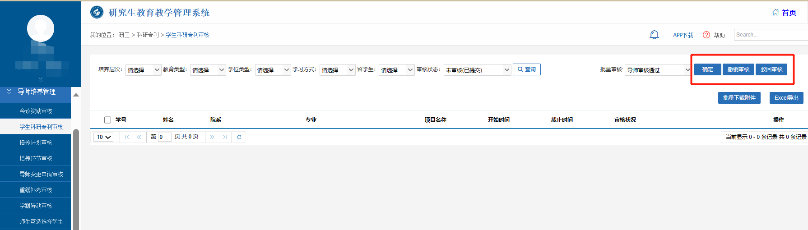Click the help question mark icon
The image size is (808, 230).
[x=706, y=35]
